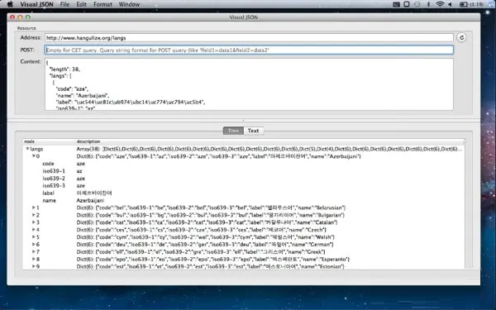Open the Format menu
The width and height of the screenshot is (496, 310).
pos(103,4)
